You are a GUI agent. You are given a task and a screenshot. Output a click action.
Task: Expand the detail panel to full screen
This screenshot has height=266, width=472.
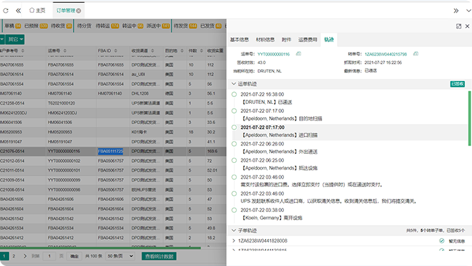click(x=459, y=26)
